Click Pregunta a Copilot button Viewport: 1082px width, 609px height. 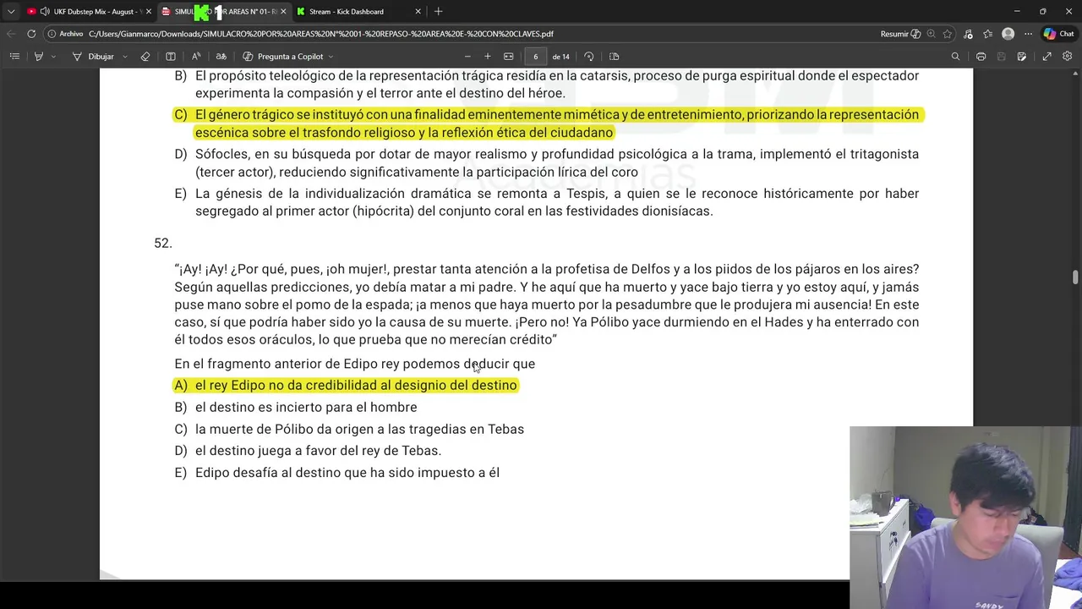click(283, 57)
